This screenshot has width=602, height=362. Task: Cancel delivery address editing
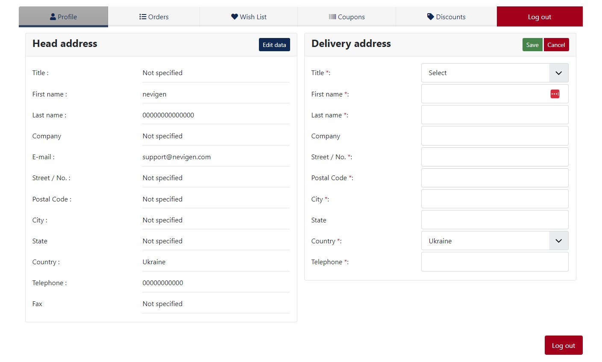click(x=556, y=45)
